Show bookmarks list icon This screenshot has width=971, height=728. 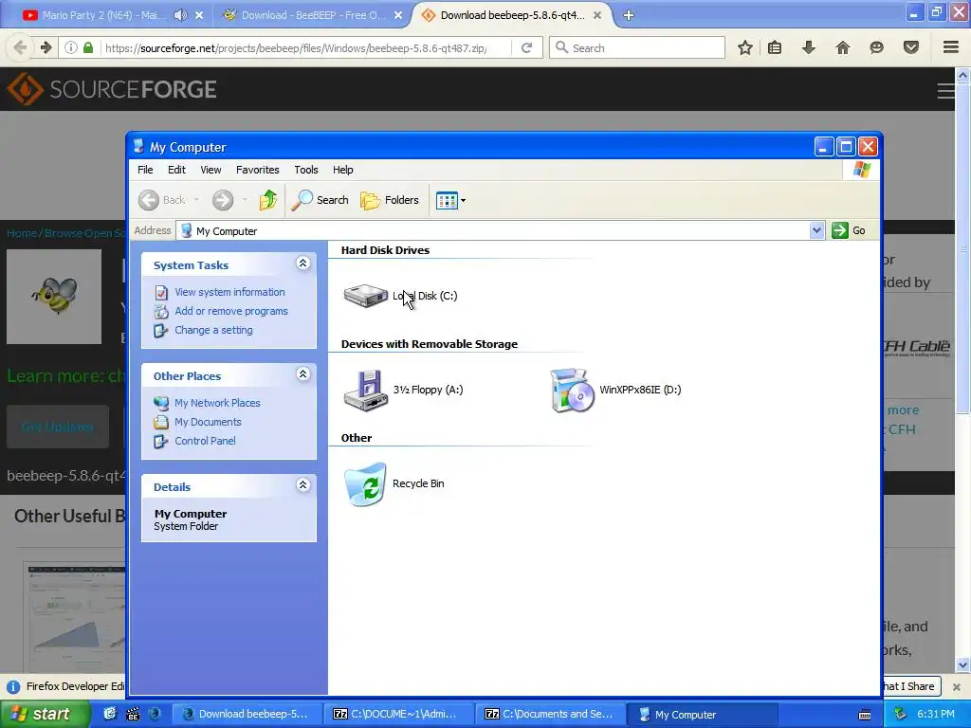[775, 47]
